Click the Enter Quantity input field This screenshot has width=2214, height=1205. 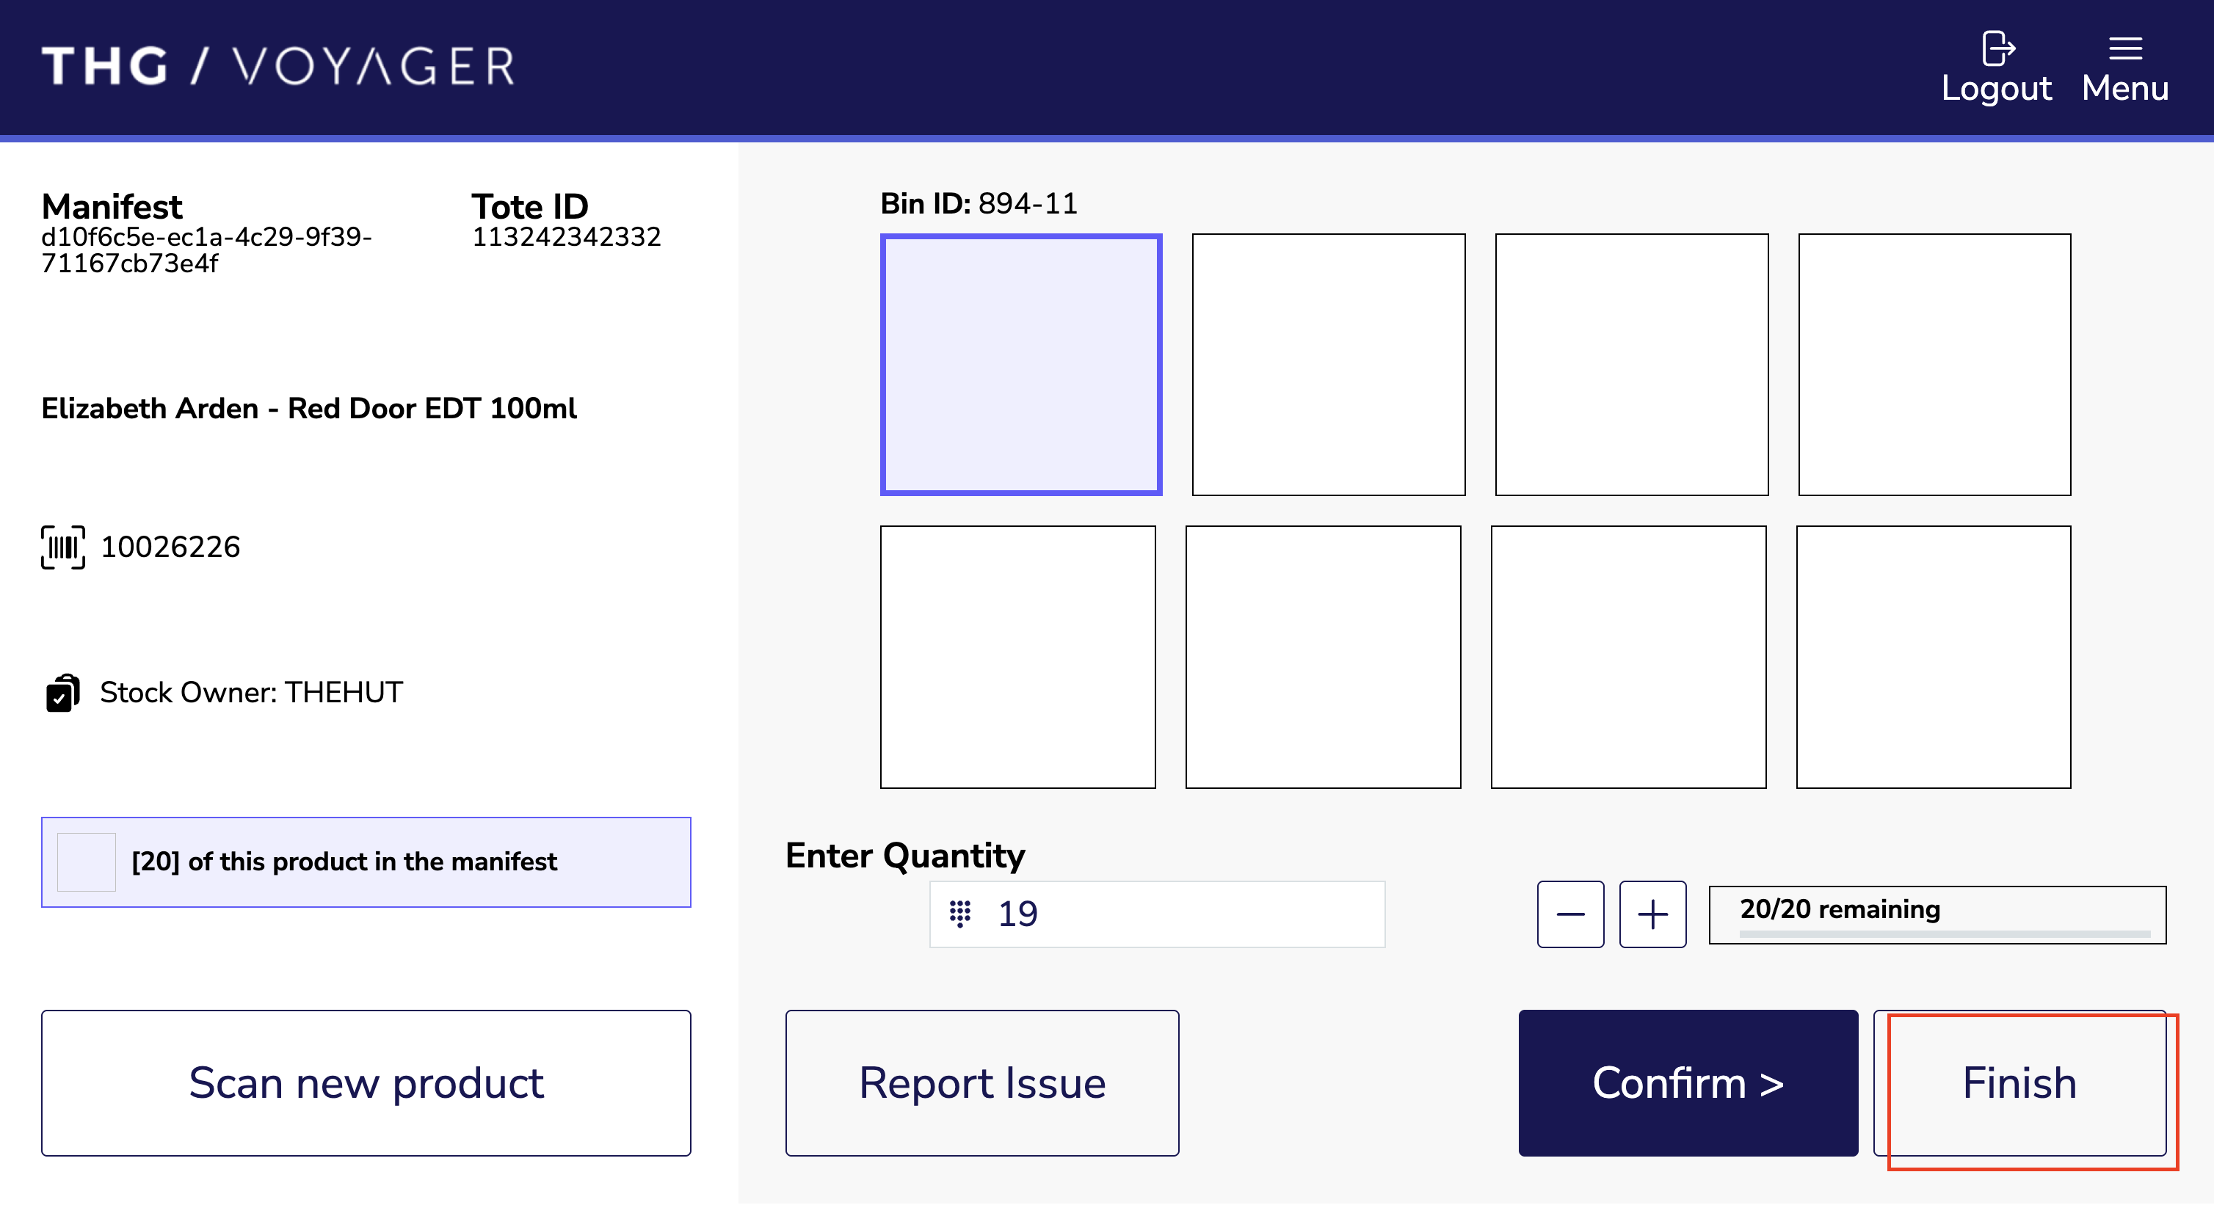[x=1186, y=914]
